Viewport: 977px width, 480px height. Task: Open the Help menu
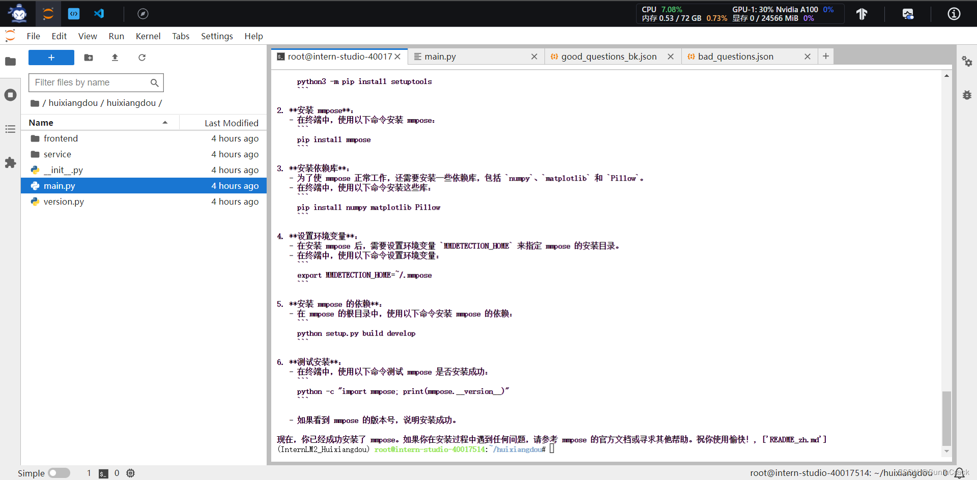253,36
